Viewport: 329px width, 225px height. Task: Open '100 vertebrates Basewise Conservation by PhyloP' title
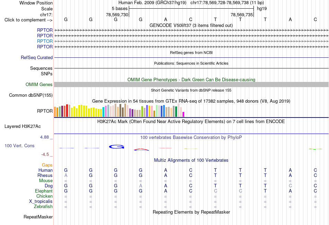click(191, 138)
